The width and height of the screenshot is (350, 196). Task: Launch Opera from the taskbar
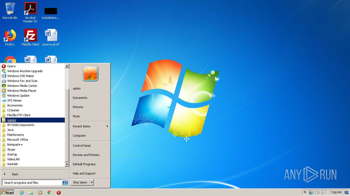tap(59, 192)
